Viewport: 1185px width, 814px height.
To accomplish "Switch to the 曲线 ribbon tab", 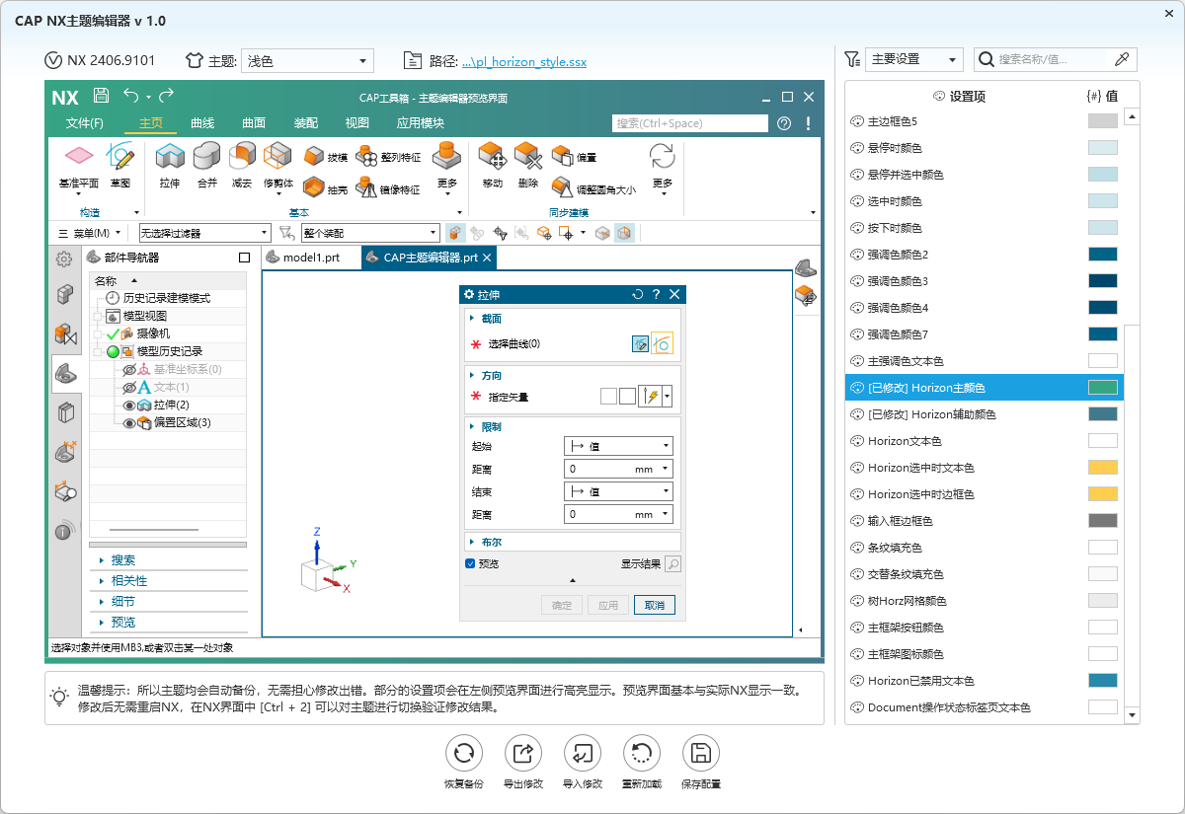I will (202, 123).
